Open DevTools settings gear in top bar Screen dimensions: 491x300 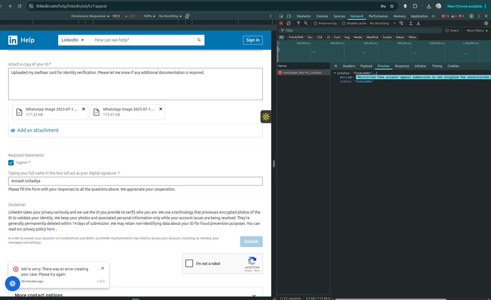pos(471,16)
